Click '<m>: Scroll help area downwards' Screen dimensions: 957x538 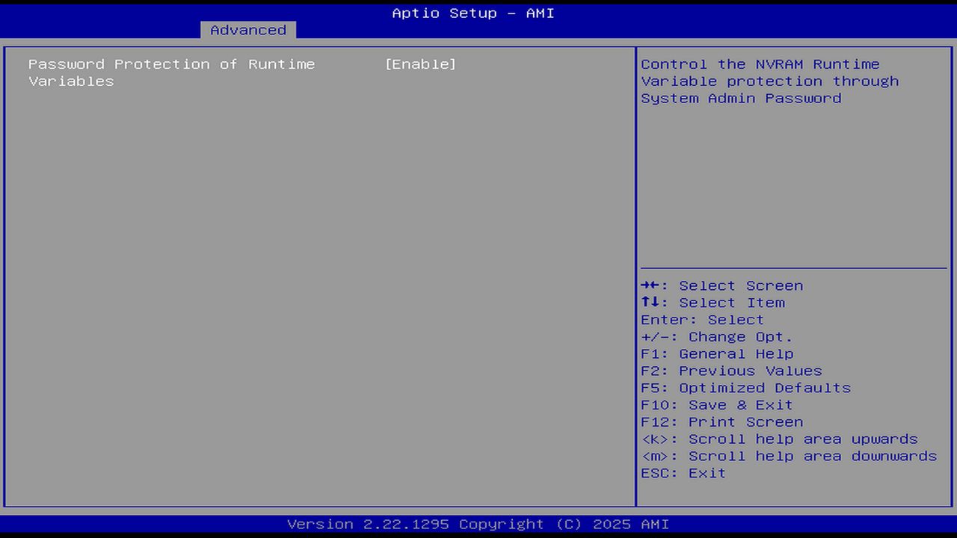pyautogui.click(x=789, y=457)
